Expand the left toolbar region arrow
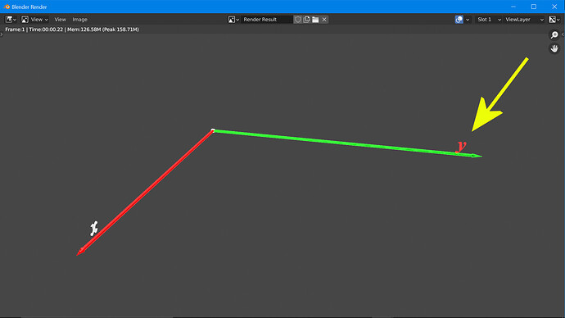 pos(2,34)
